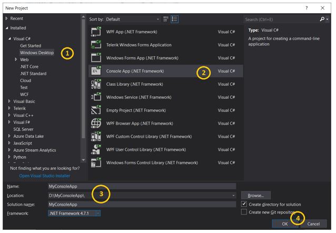Collapse the Visual C# node
Viewport: 336px width, 233px height.
(x=9, y=39)
